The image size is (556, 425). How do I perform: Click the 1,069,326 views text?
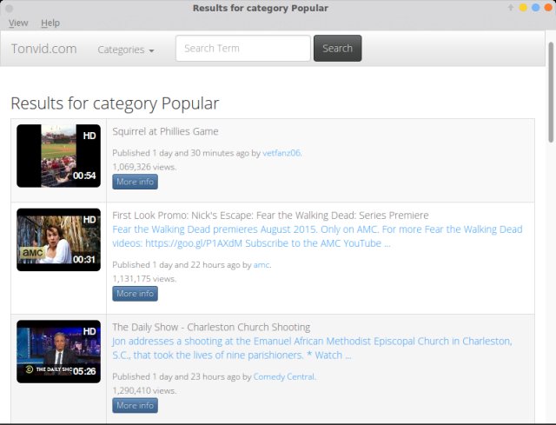[x=144, y=167]
